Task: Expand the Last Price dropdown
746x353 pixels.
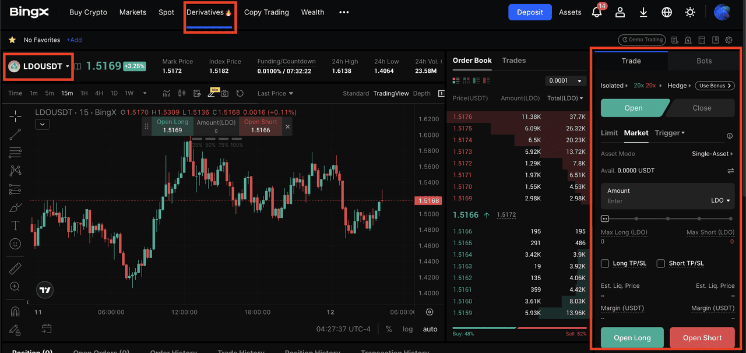Action: (x=276, y=93)
